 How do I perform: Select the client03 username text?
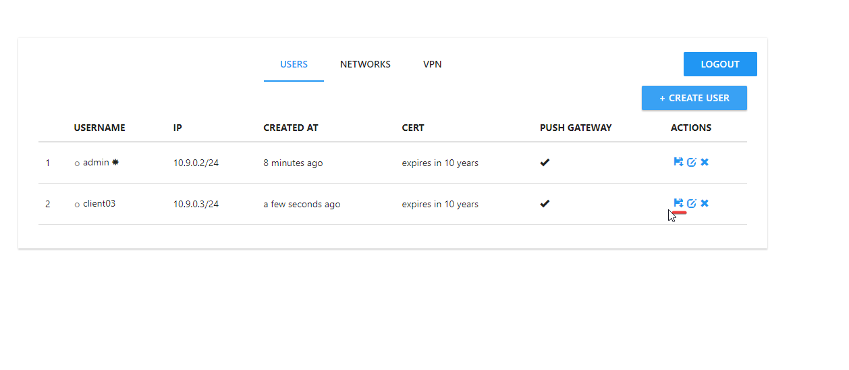click(99, 203)
